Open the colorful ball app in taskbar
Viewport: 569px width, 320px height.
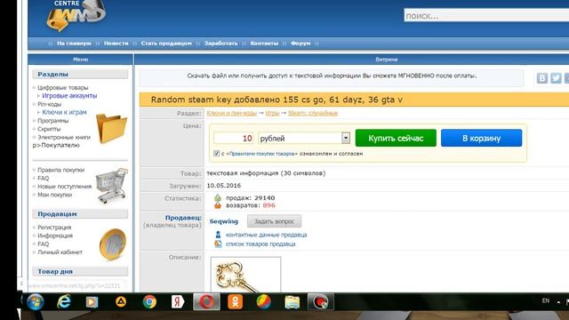click(263, 302)
